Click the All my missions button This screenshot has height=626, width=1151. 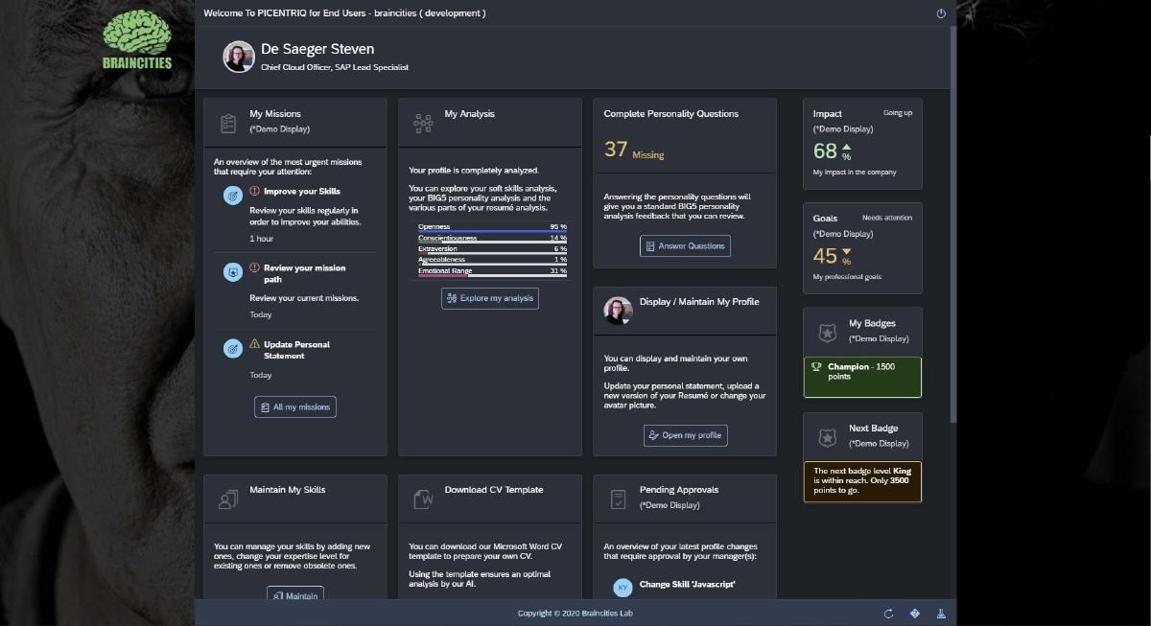(x=295, y=407)
